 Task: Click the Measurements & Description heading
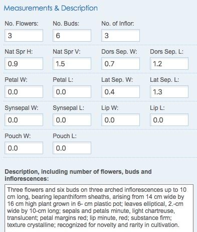[51, 8]
